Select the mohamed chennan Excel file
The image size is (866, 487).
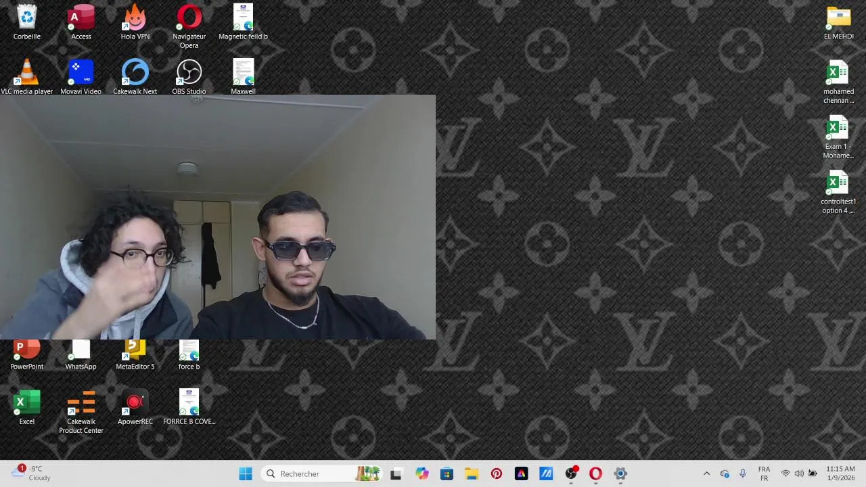(x=839, y=82)
